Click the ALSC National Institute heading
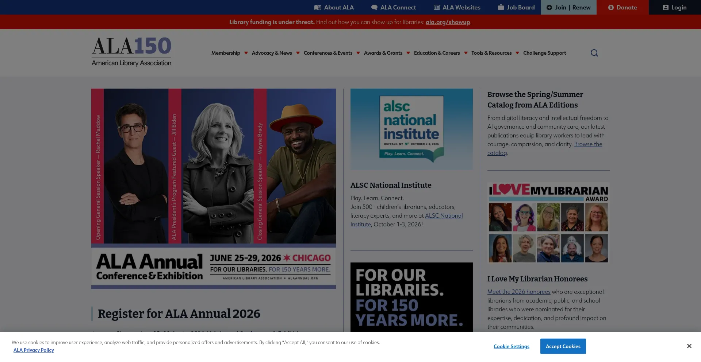This screenshot has height=362, width=701. 391,185
